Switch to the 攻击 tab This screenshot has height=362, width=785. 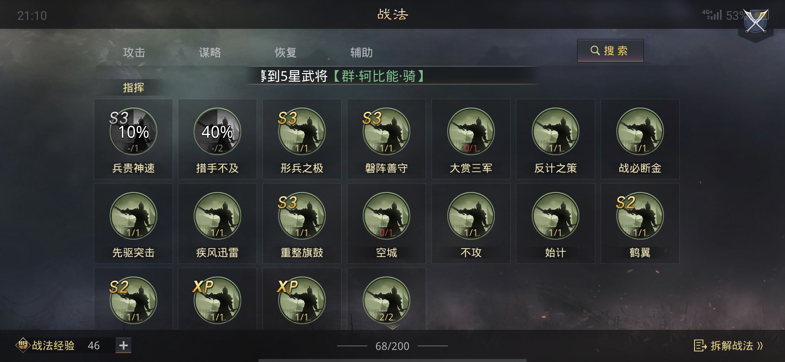pos(134,52)
